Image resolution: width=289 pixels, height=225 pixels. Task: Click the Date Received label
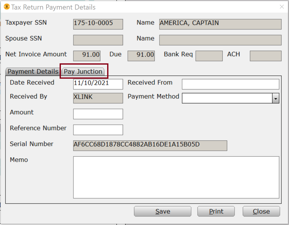pos(32,82)
